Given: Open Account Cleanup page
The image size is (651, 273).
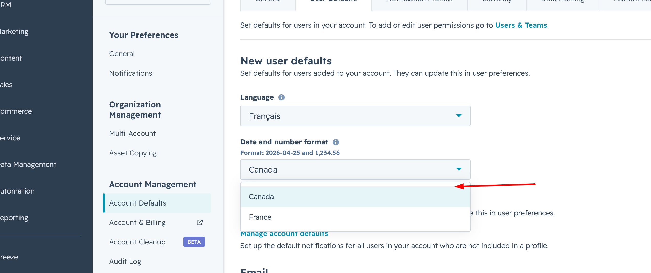Looking at the screenshot, I should point(137,242).
